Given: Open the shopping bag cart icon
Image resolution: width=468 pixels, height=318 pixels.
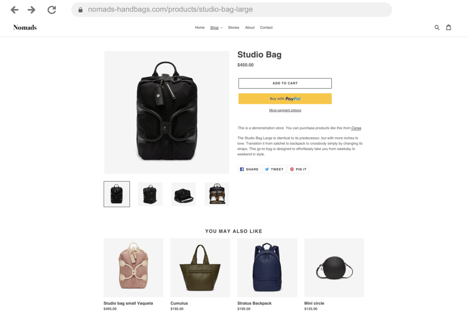Looking at the screenshot, I should 448,27.
